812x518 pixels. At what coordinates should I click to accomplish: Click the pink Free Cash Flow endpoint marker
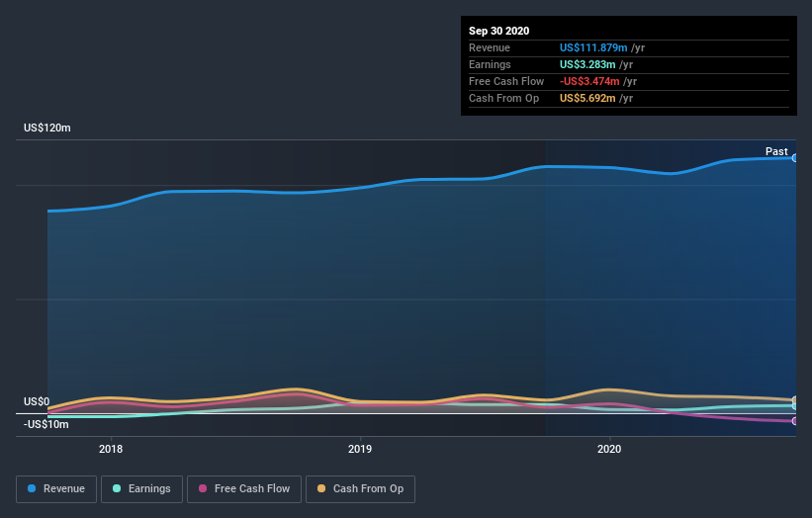click(794, 421)
